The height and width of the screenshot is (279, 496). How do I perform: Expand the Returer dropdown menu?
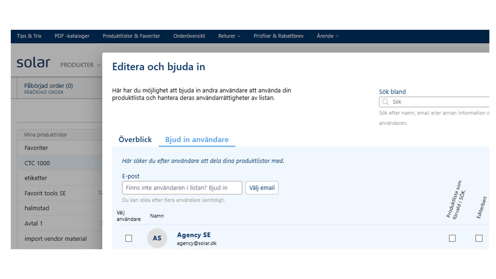tap(229, 36)
